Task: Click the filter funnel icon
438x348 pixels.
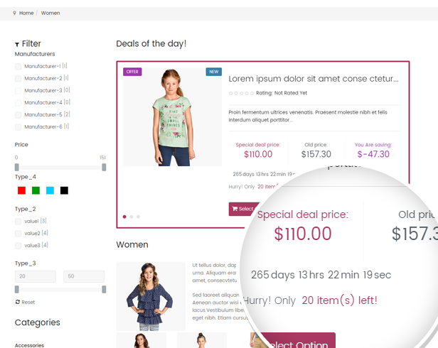Action: coord(17,44)
